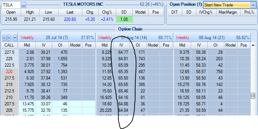The height and width of the screenshot is (129, 258).
Task: Select the 08 Aug 14 (21) weekly expiration header
Action: pos(212,38)
